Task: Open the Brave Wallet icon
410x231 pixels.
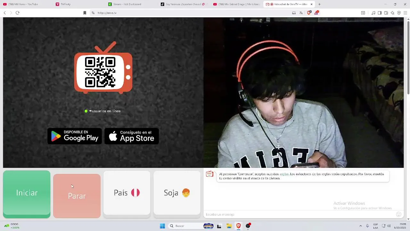Action: coord(386,13)
